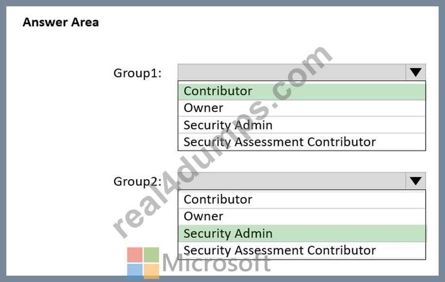
Task: Choose Owner in the Group2 list
Action: (302, 216)
